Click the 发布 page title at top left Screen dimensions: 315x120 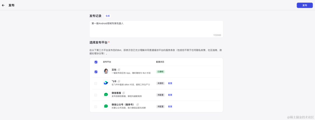coord(11,6)
